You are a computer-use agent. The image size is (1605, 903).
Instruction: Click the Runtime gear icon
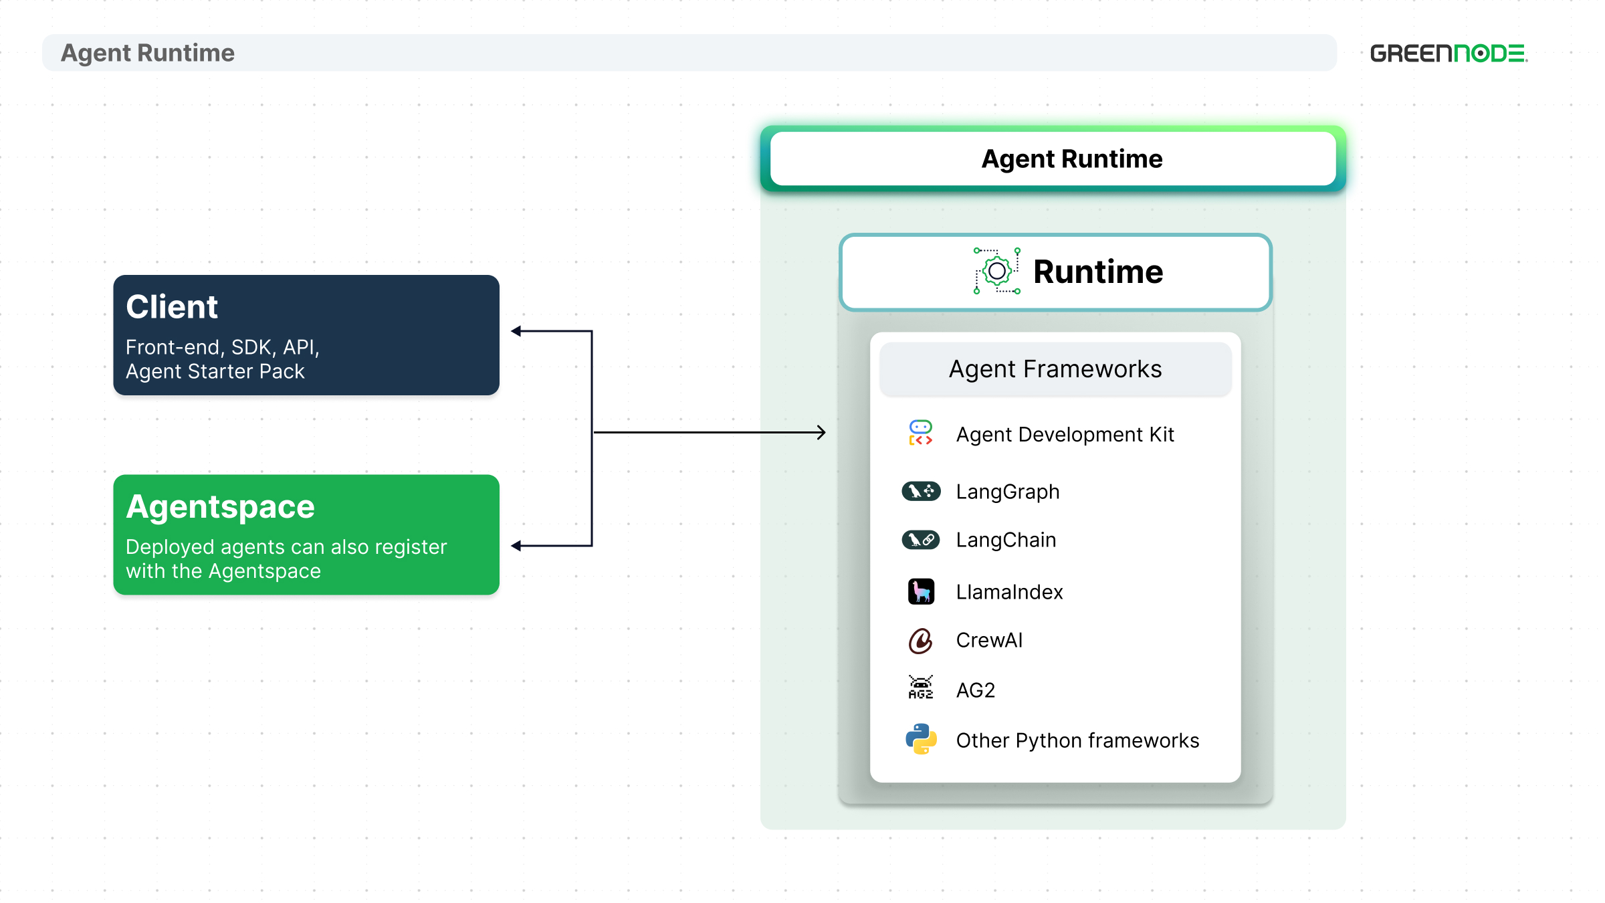(x=997, y=271)
